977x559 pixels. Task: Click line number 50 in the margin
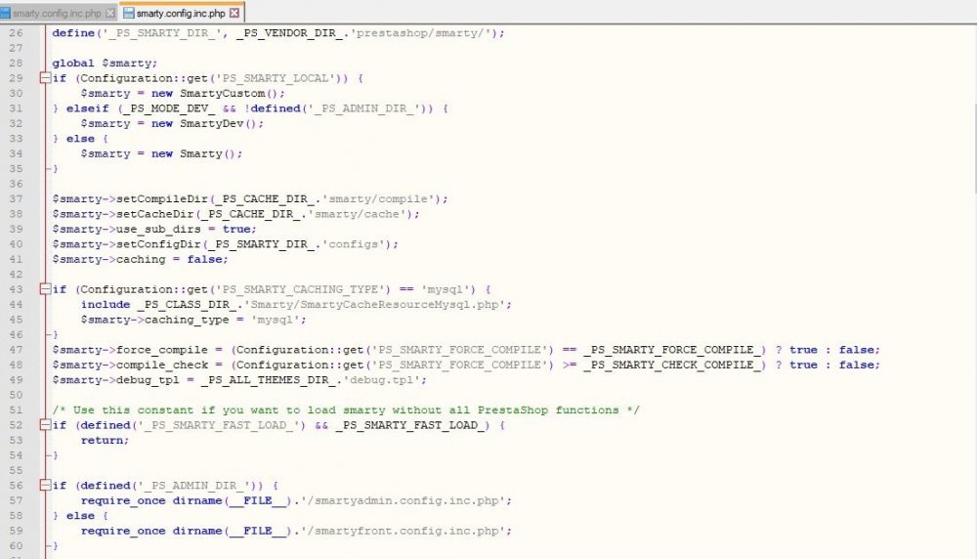point(16,395)
